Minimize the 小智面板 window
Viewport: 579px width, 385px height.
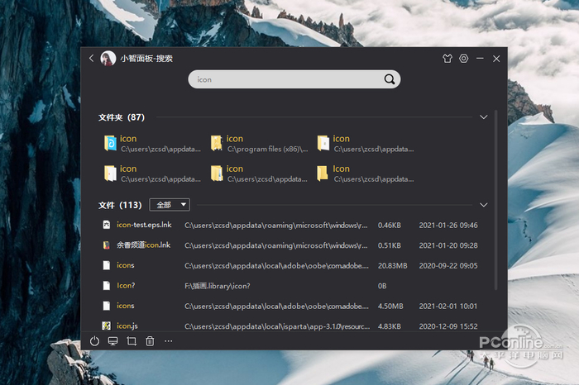tap(480, 59)
